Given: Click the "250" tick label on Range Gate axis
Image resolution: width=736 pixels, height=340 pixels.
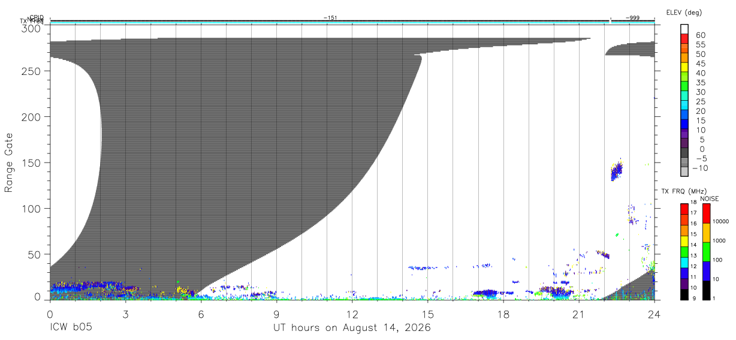Looking at the screenshot, I should tap(31, 71).
